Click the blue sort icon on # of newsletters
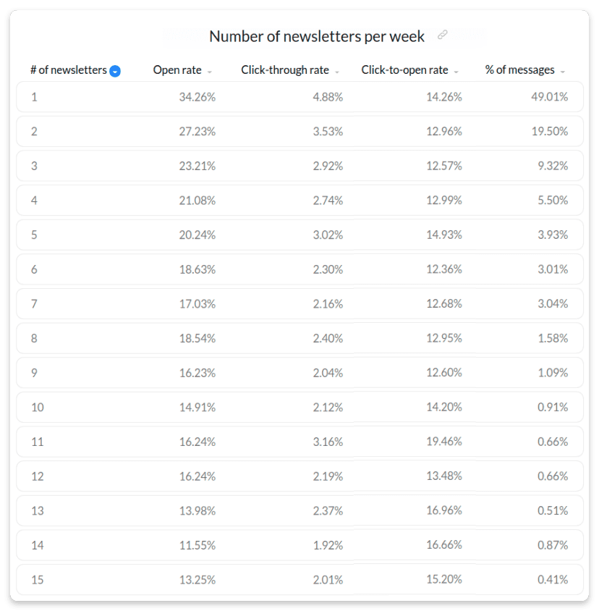The width and height of the screenshot is (599, 611). coord(115,71)
